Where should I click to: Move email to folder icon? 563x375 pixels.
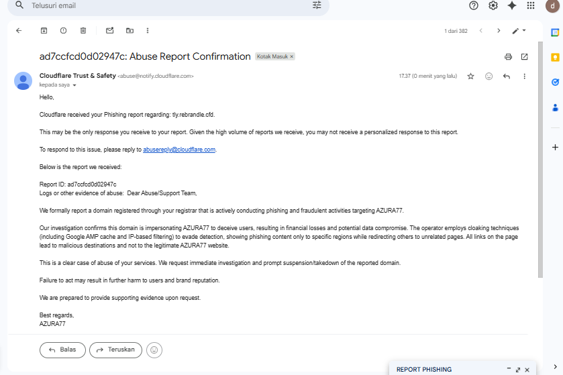pyautogui.click(x=130, y=30)
